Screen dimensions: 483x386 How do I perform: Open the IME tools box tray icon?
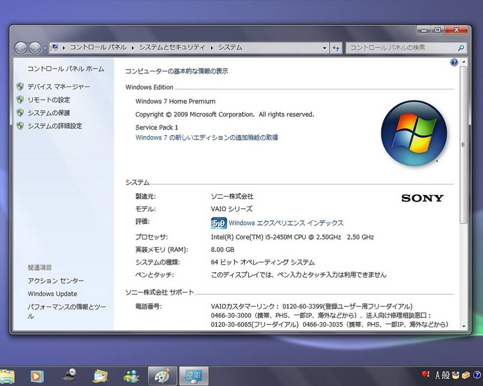click(466, 375)
